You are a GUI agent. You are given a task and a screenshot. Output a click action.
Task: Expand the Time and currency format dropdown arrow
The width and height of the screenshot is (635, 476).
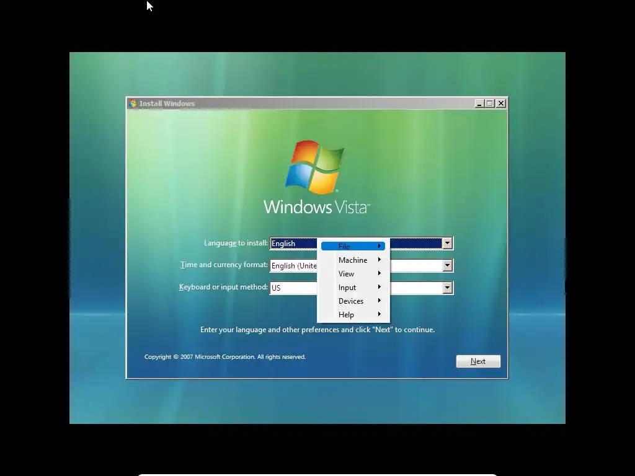point(447,265)
